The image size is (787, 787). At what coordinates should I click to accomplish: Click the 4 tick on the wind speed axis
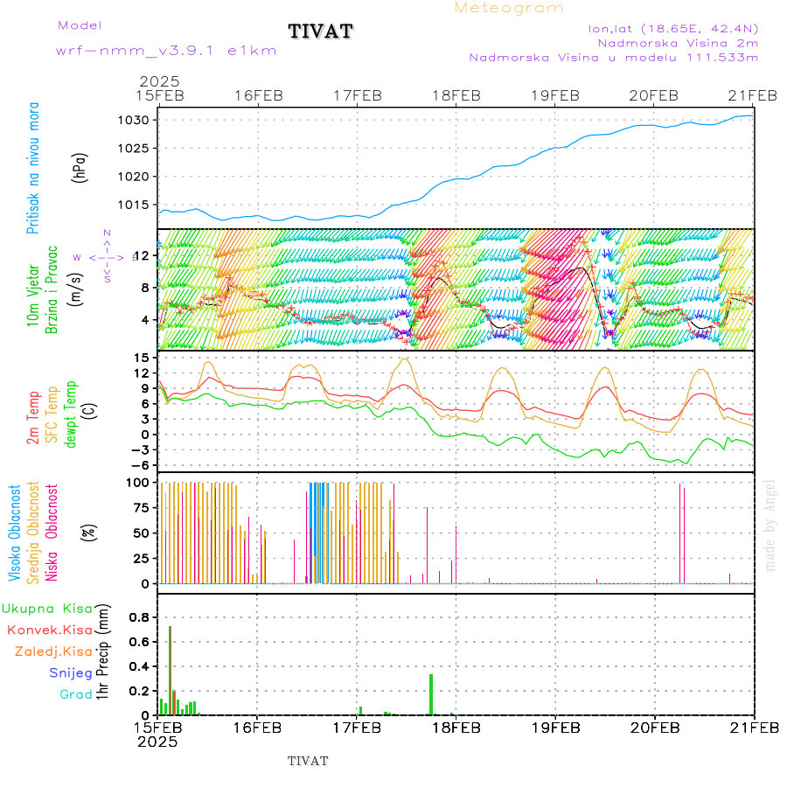(145, 320)
